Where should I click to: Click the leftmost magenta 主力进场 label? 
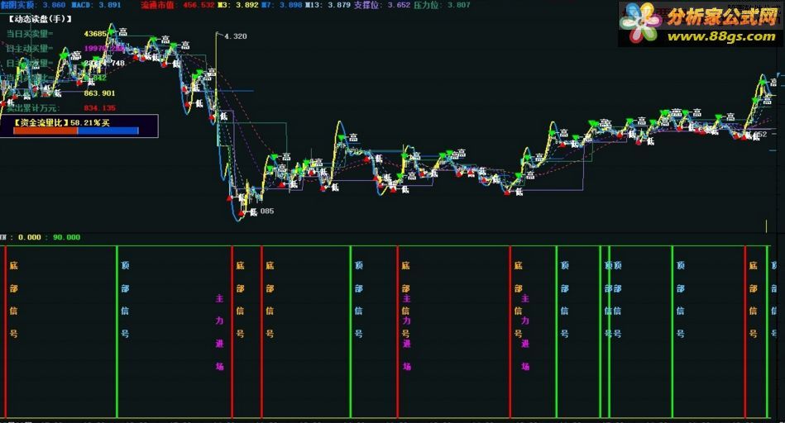(x=219, y=332)
